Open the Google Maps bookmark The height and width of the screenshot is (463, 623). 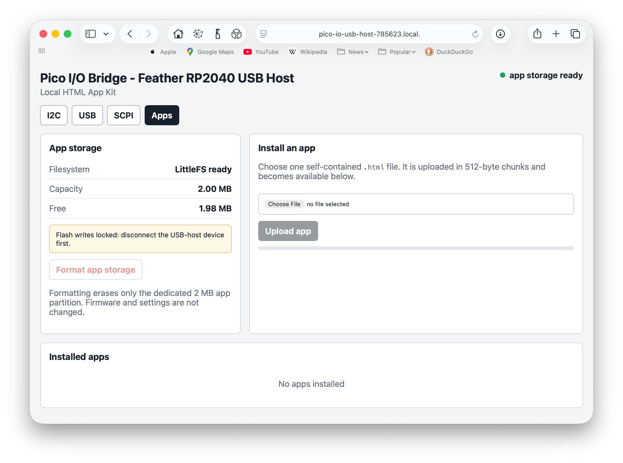coord(210,52)
